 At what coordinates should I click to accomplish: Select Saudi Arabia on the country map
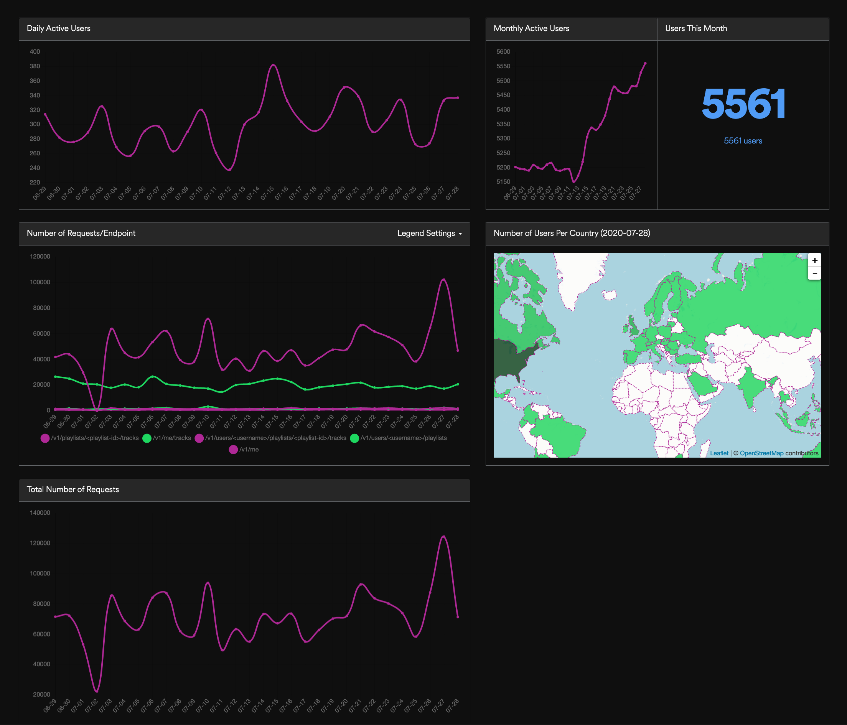click(x=702, y=384)
